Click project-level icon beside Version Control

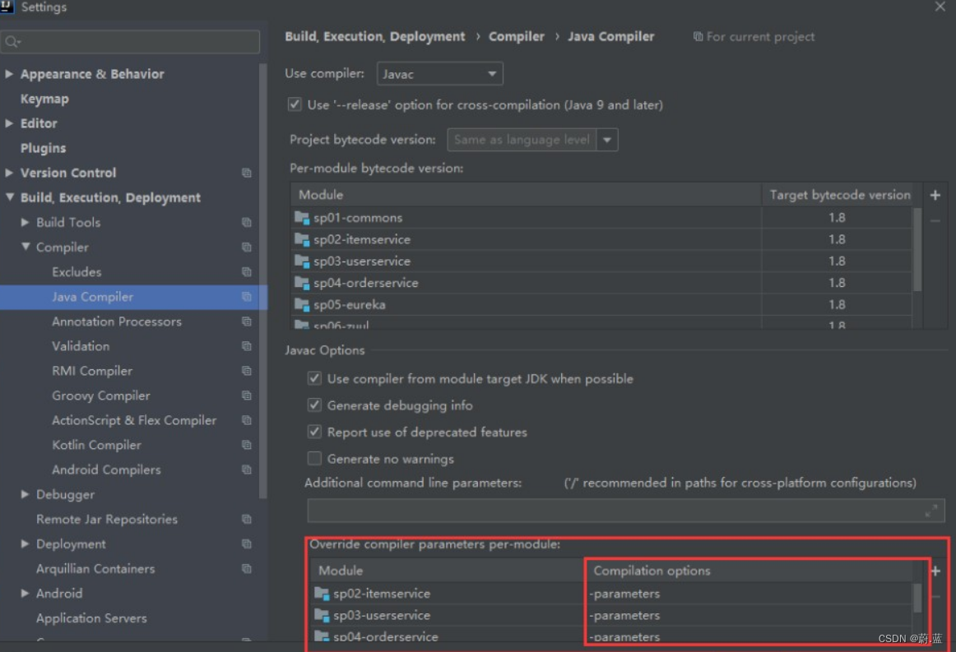click(246, 173)
